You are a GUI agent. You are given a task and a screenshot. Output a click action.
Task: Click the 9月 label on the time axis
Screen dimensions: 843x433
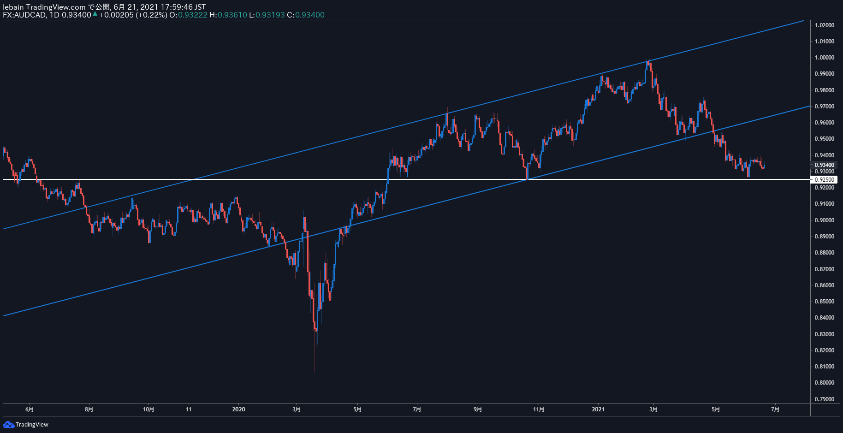click(x=478, y=409)
